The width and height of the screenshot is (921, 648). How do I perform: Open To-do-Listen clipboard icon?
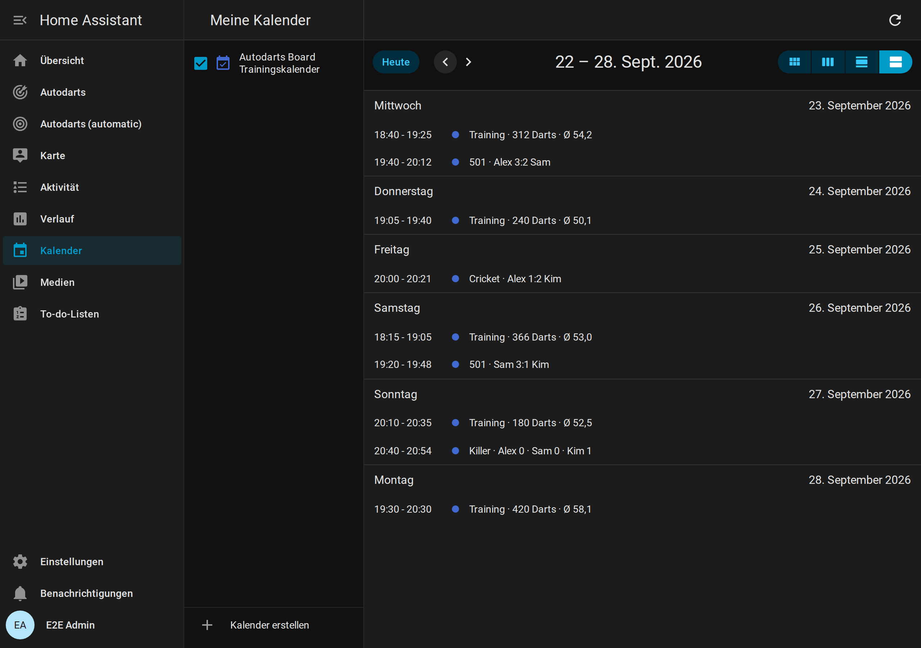point(20,314)
